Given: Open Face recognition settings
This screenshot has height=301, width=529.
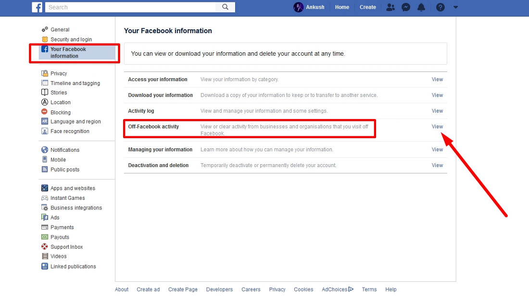Looking at the screenshot, I should point(70,132).
